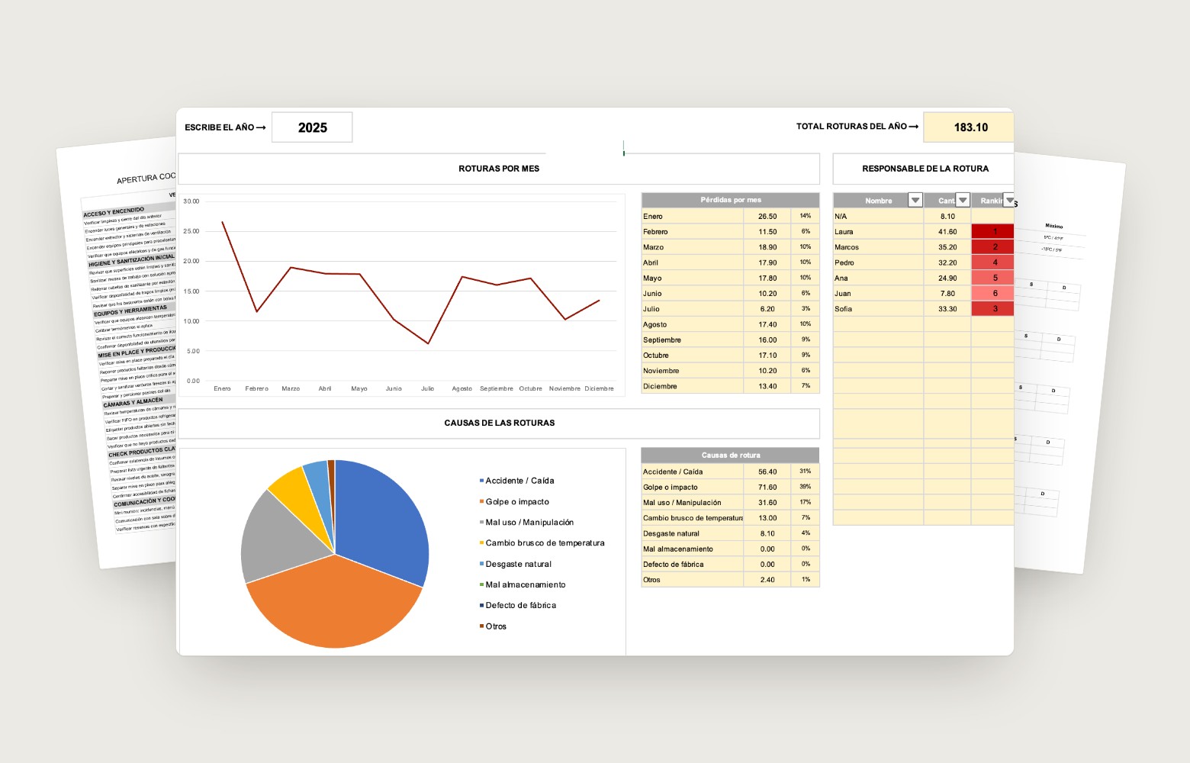Image resolution: width=1190 pixels, height=763 pixels.
Task: Click the Agosto label on the chart axis
Action: tap(462, 389)
